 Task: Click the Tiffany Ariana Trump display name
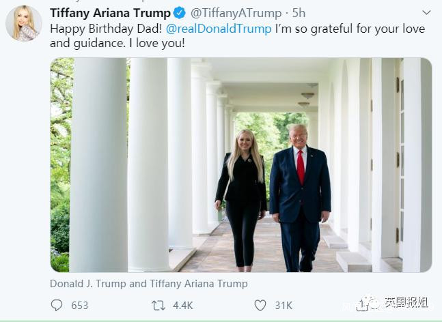109,12
